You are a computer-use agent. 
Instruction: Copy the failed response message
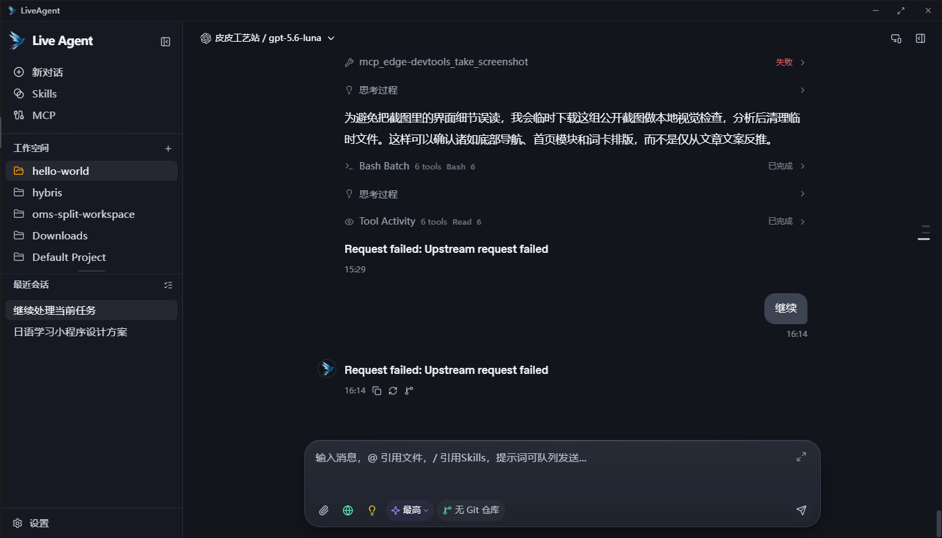click(x=377, y=391)
